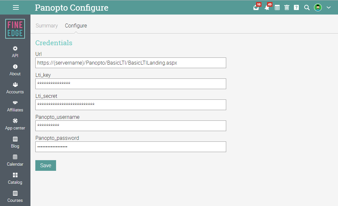Open the calendar grid icon in header

[x=277, y=8]
